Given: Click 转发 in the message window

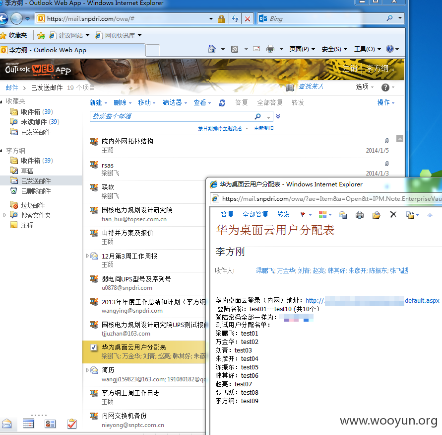Looking at the screenshot, I should 284,215.
